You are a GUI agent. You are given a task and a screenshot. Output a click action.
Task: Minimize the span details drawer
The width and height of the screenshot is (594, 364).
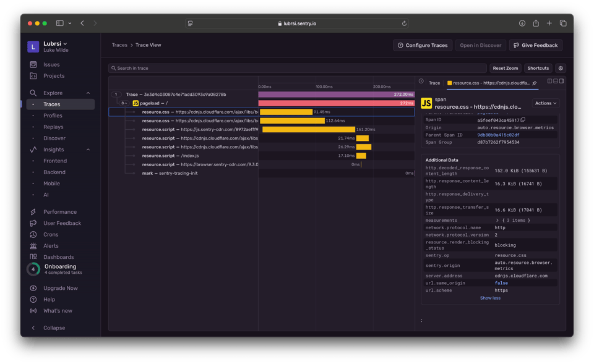click(421, 82)
